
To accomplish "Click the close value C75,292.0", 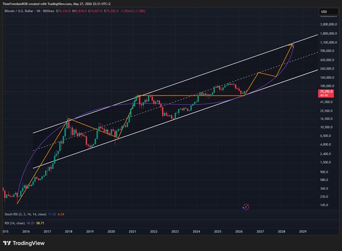I will (111, 11).
